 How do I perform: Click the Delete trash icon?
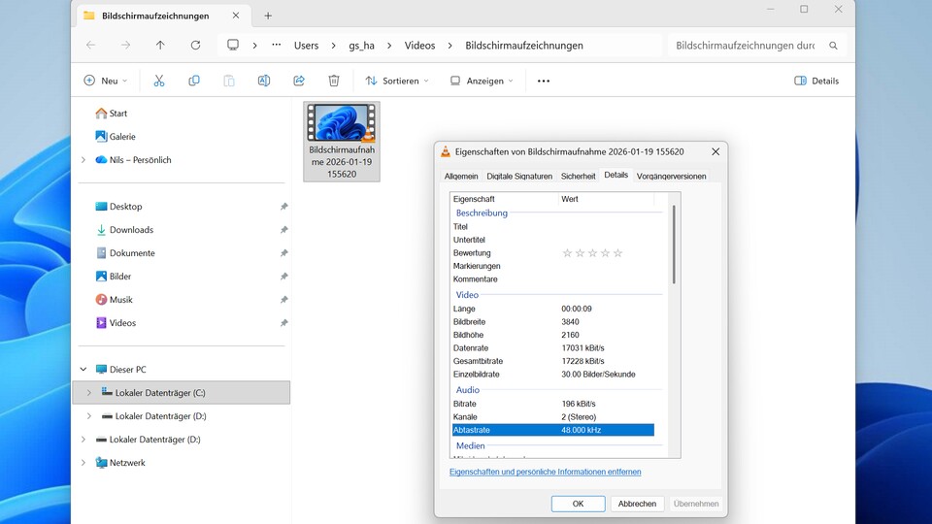tap(334, 81)
